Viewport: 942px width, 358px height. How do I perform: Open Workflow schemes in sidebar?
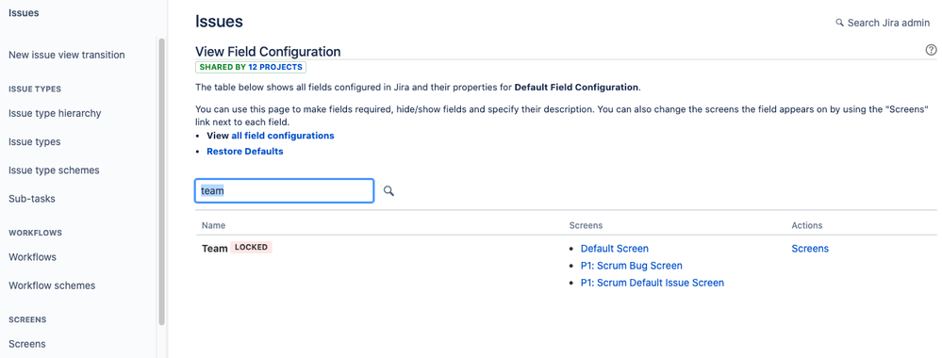pos(52,285)
